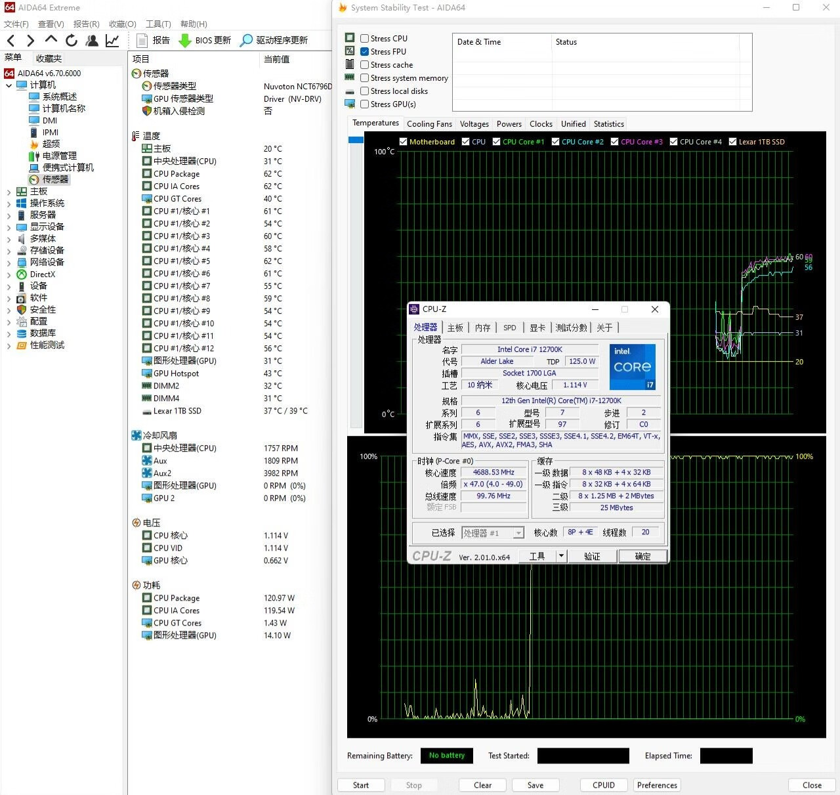Click the Intel Core i7 logo in CPU-Z
The width and height of the screenshot is (840, 795).
pos(633,367)
